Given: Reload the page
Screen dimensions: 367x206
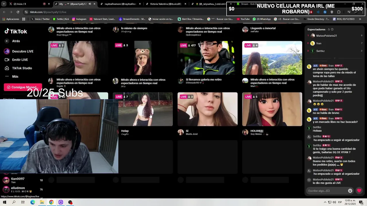Looking at the screenshot, I should pos(18,12).
